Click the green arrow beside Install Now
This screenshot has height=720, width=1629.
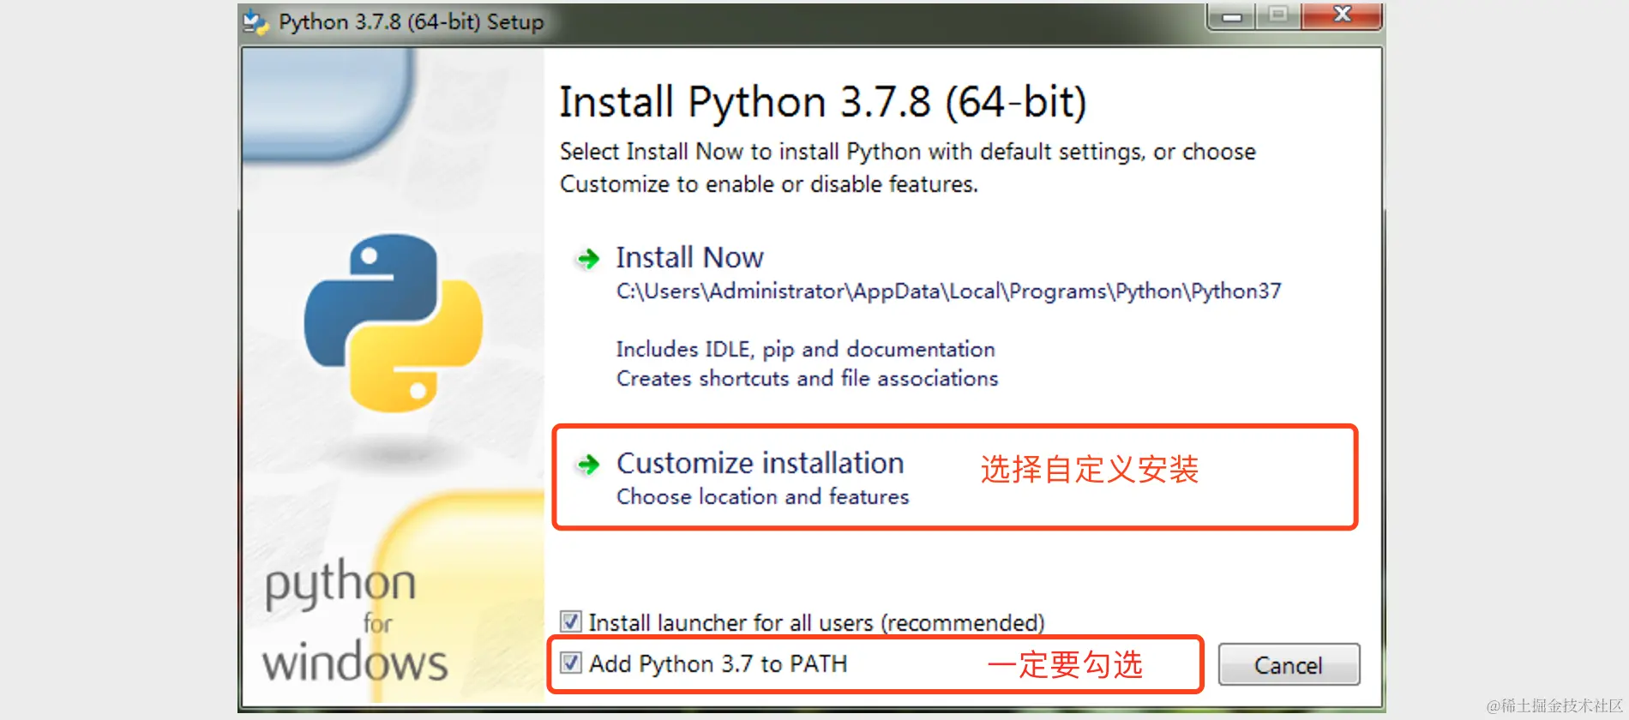(588, 258)
